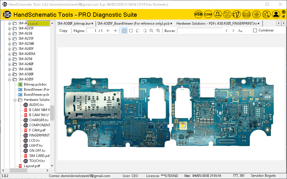
Task: Select continuous scroll page layout
Action: pos(124,31)
